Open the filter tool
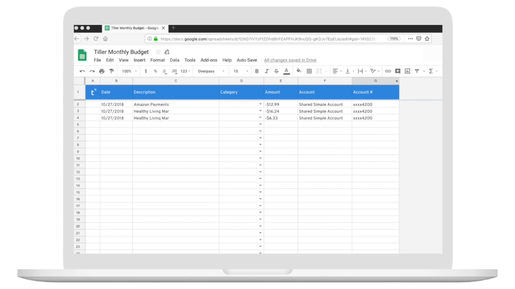This screenshot has height=289, width=515. click(x=416, y=71)
